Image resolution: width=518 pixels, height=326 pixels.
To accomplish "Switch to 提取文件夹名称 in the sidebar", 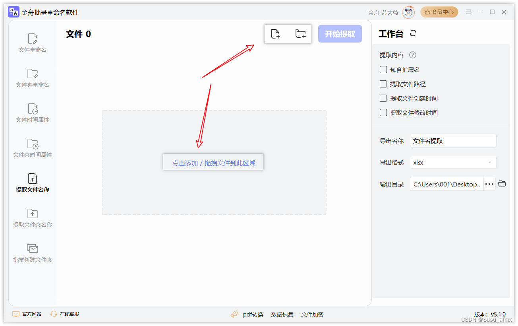I will [33, 218].
